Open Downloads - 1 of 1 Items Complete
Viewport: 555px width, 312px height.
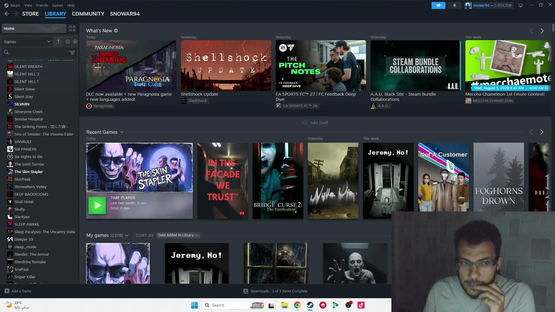pyautogui.click(x=279, y=291)
